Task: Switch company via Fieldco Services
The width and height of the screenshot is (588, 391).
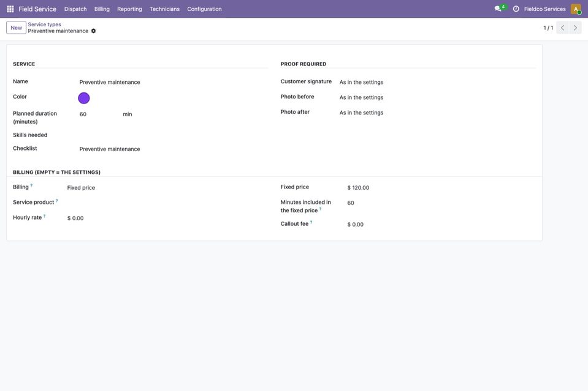Action: pos(544,9)
